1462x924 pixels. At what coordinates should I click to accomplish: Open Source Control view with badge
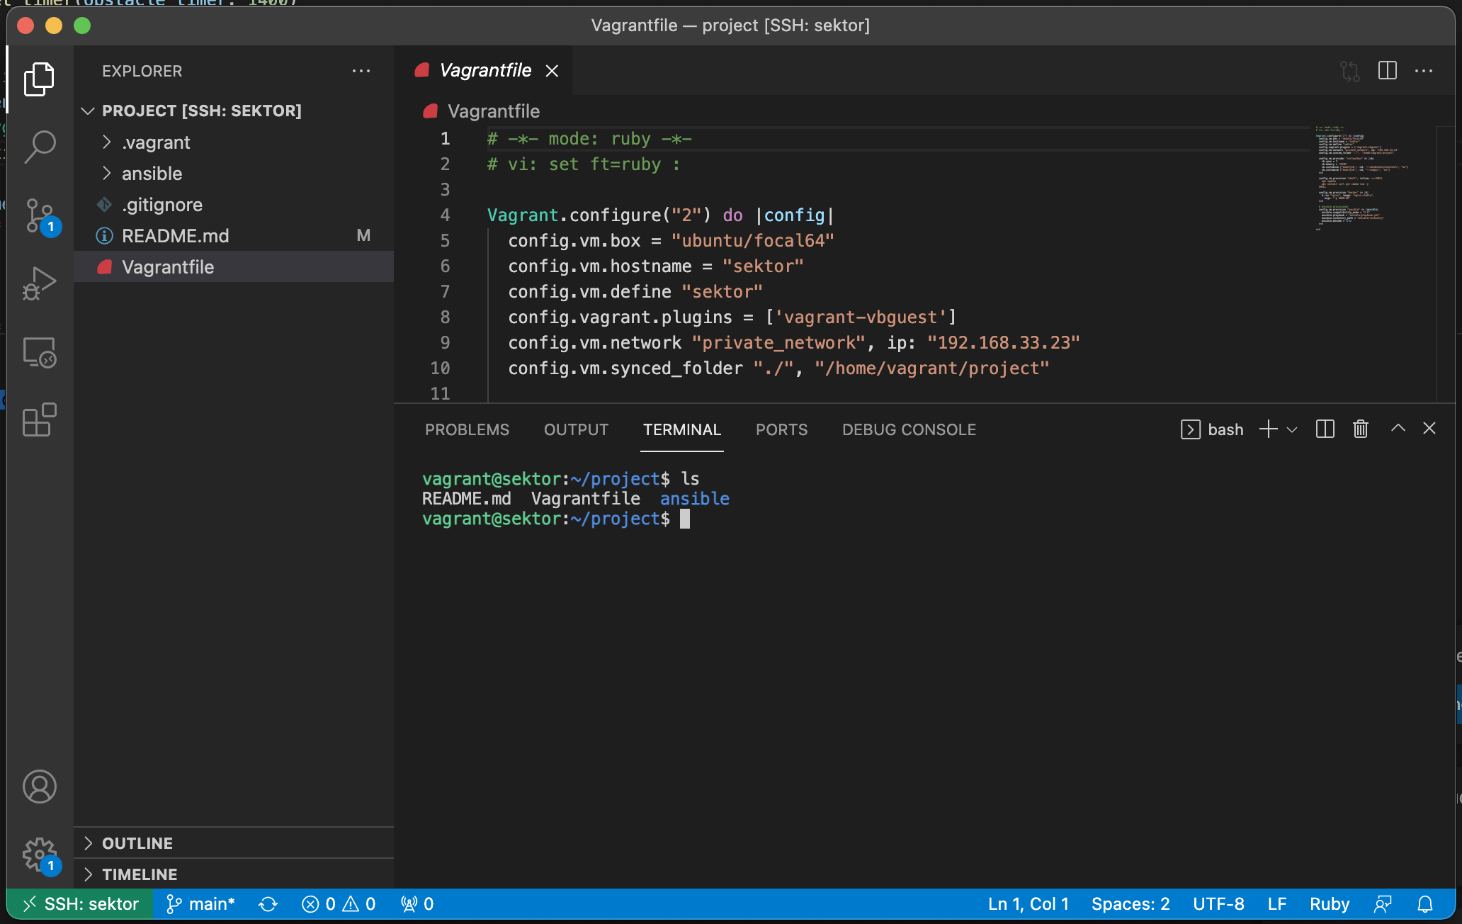[x=40, y=215]
